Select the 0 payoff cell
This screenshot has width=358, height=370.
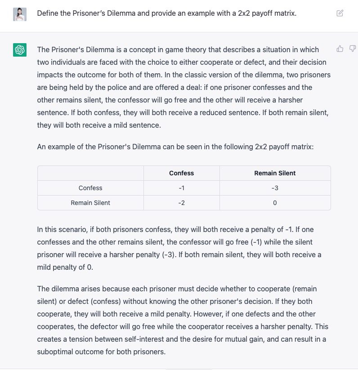pyautogui.click(x=275, y=203)
